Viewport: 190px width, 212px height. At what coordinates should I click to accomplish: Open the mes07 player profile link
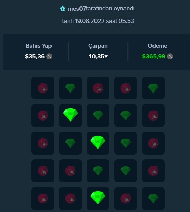[77, 9]
